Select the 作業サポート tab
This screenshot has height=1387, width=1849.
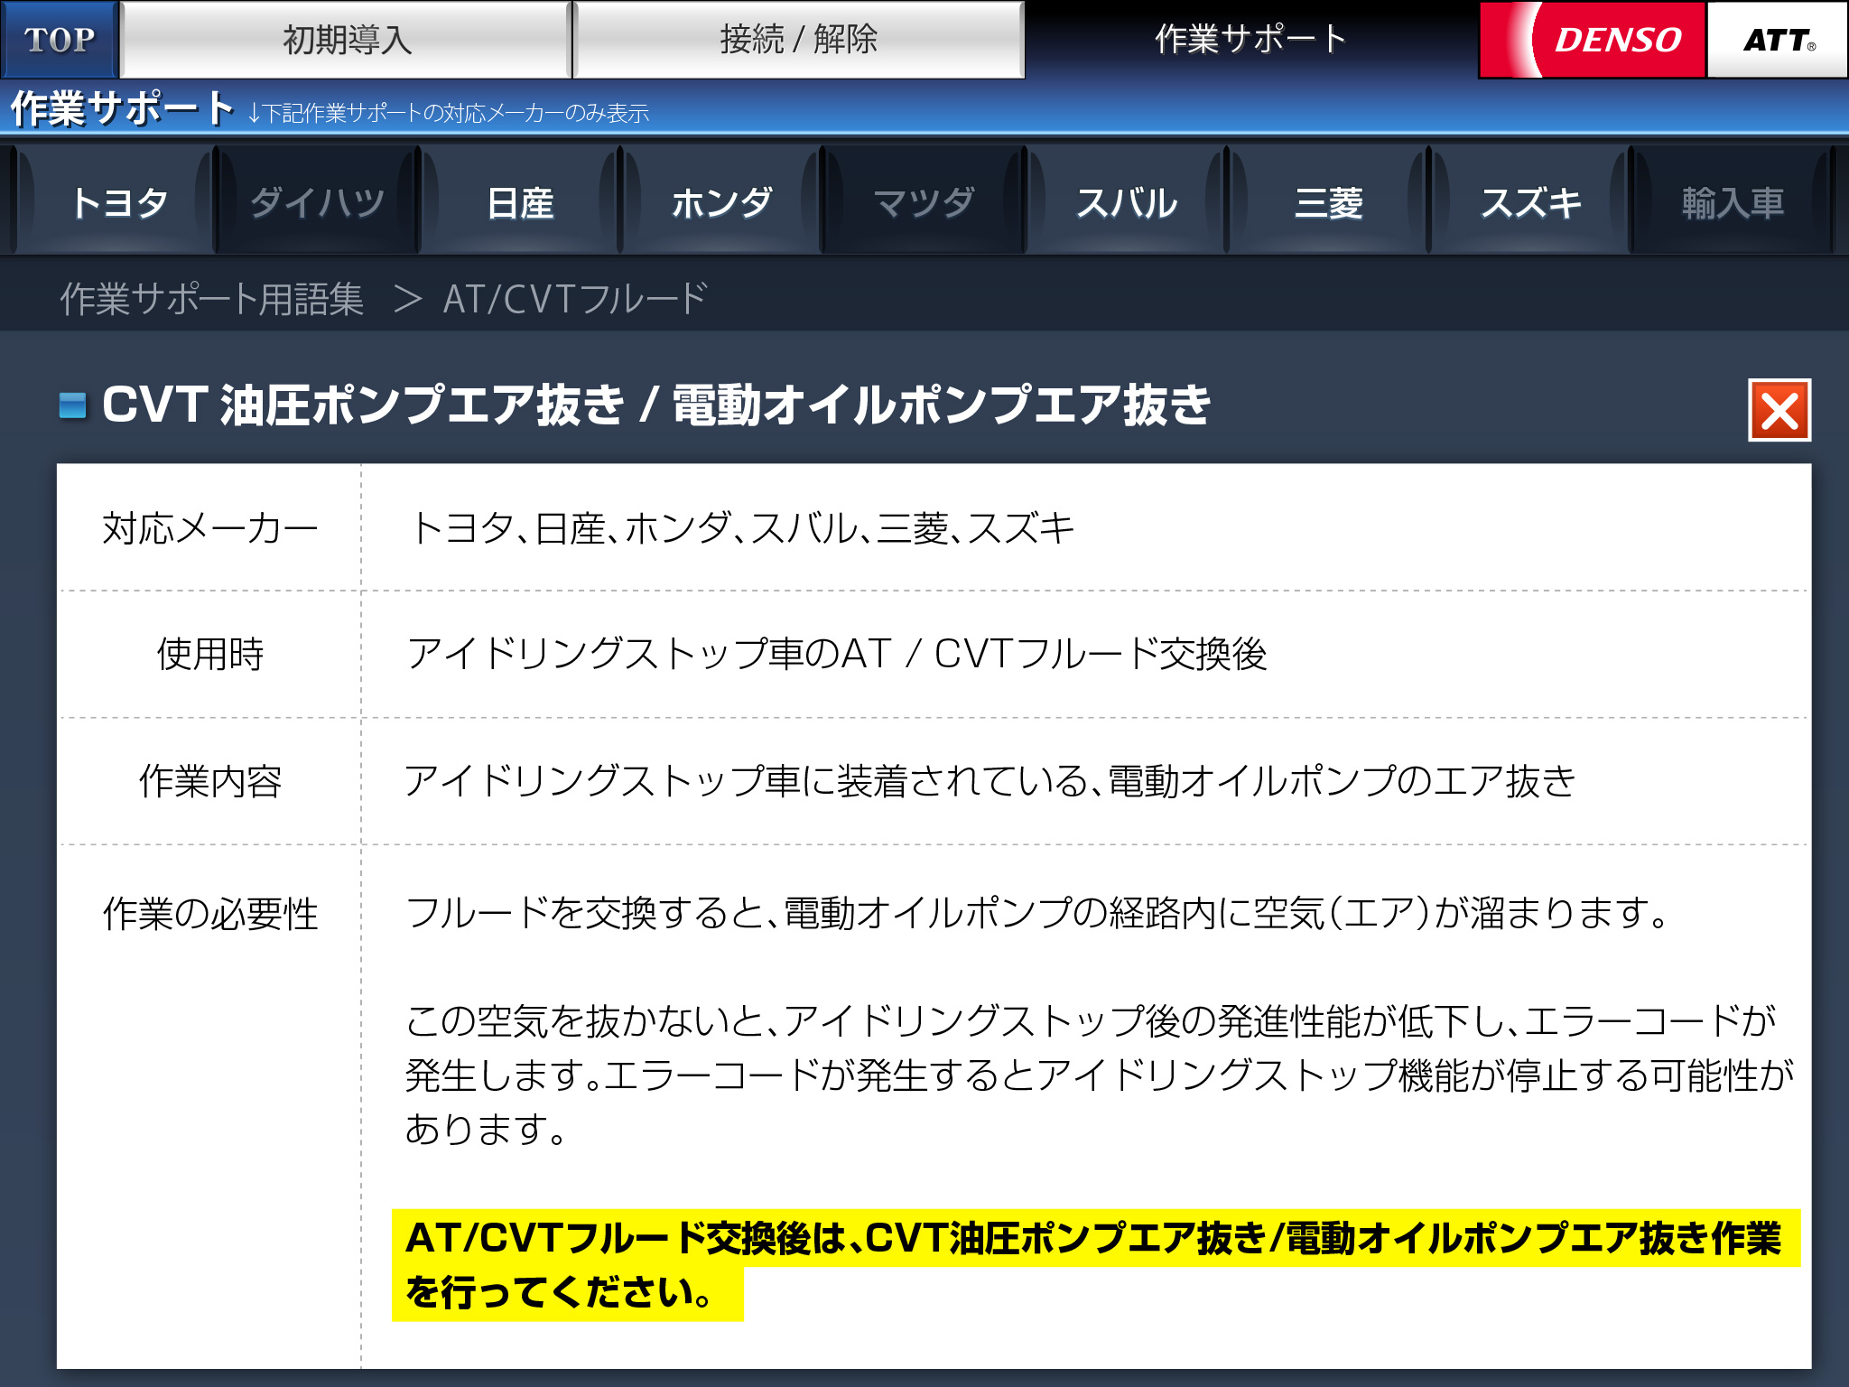(x=1250, y=40)
